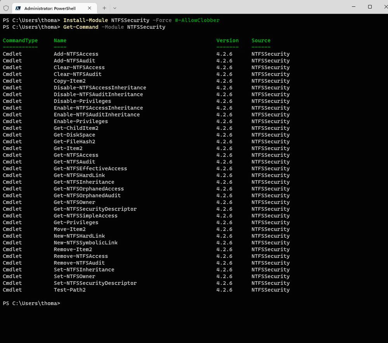388x343 pixels.
Task: Click the Enable-Privileges cmdlet name
Action: pos(81,121)
